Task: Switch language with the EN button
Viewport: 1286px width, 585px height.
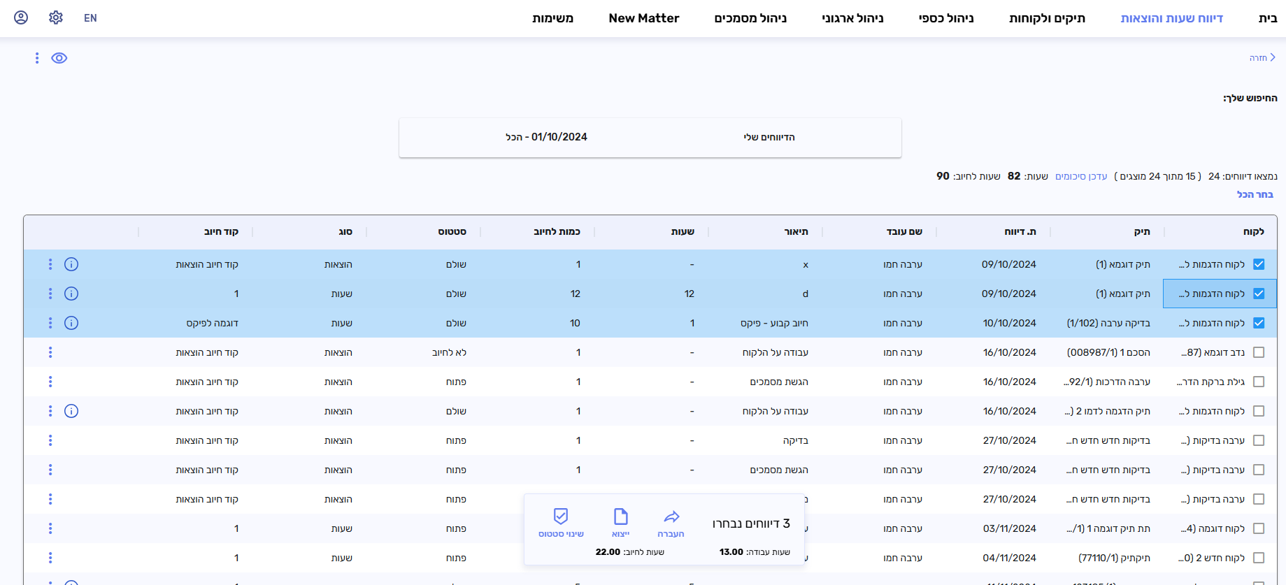Action: point(90,18)
